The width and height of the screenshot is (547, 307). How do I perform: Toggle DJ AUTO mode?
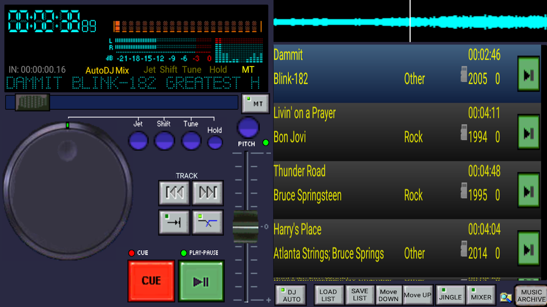[x=291, y=295]
